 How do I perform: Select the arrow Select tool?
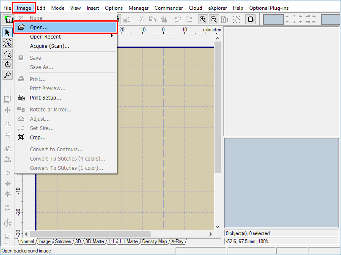8,33
